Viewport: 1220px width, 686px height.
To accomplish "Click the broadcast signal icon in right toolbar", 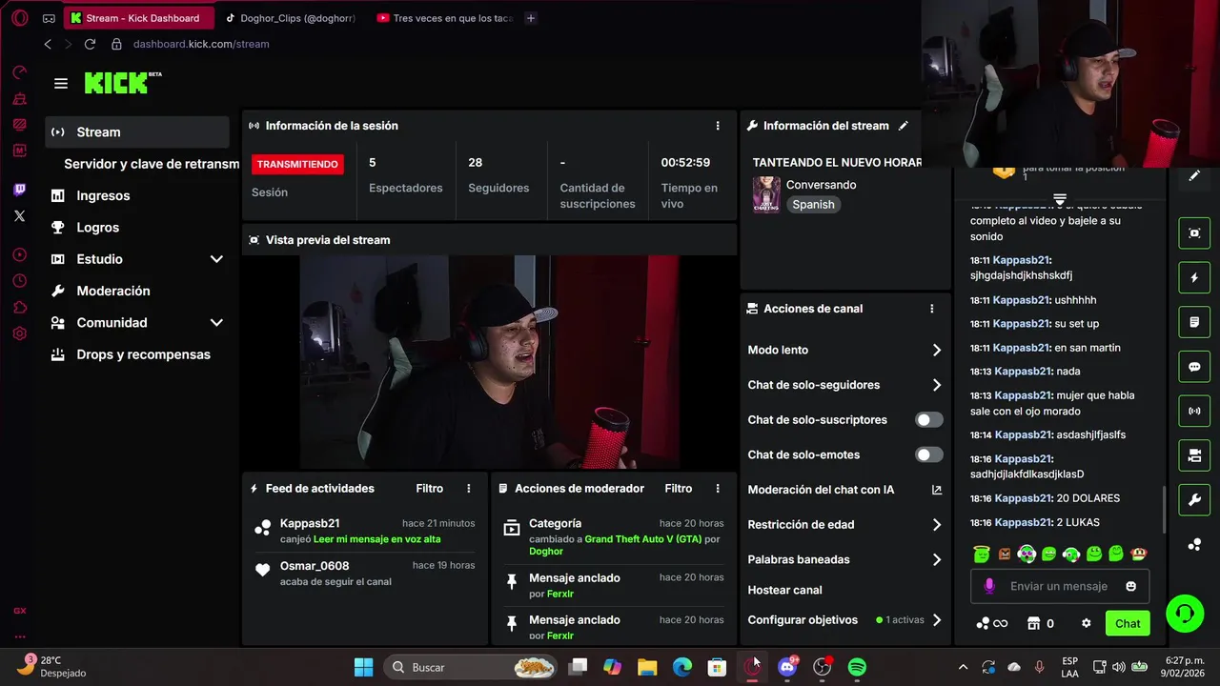I will [1194, 412].
